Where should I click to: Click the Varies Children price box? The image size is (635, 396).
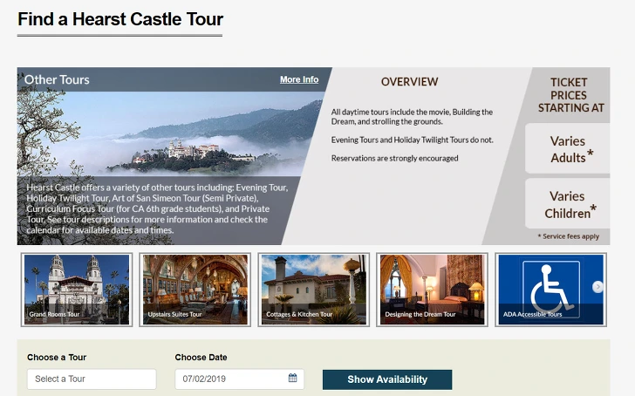click(568, 204)
